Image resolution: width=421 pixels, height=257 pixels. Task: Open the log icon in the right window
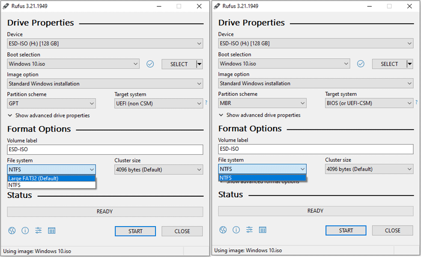click(263, 230)
